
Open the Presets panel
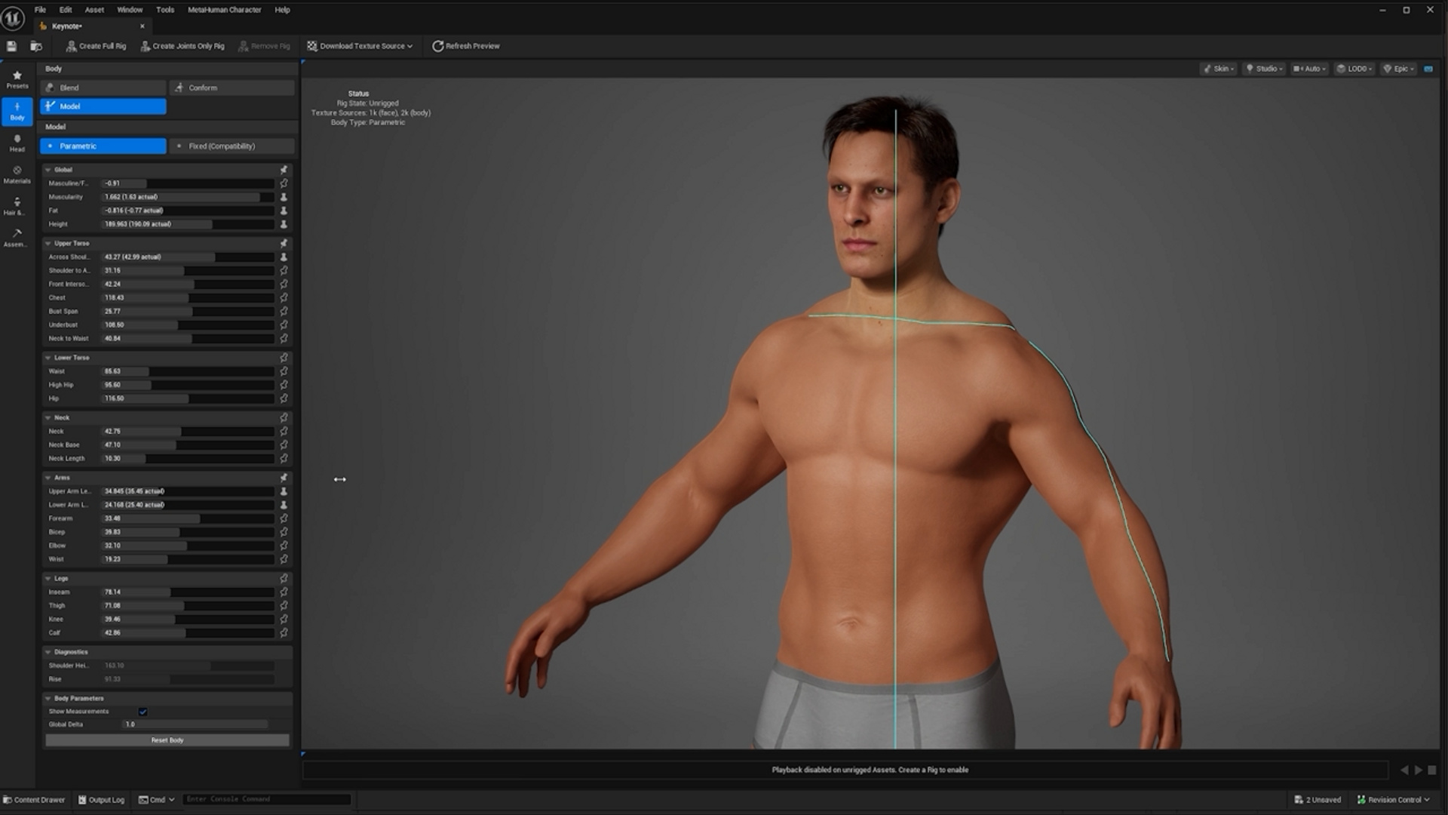point(17,78)
